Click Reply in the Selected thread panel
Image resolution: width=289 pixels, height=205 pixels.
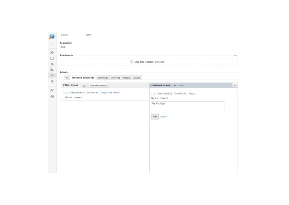[x=192, y=94]
